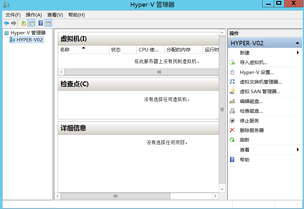304x209 pixels.
Task: Minimize the Hyper-V 管理器 window
Action: (x=268, y=4)
